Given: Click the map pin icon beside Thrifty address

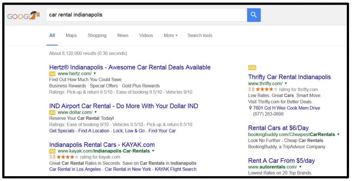Looking at the screenshot, I should point(250,108).
